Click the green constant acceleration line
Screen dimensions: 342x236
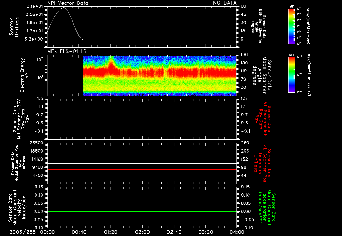point(142,211)
